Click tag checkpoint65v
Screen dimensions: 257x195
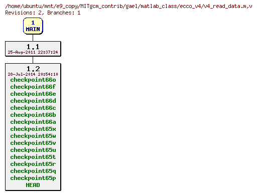[33, 143]
